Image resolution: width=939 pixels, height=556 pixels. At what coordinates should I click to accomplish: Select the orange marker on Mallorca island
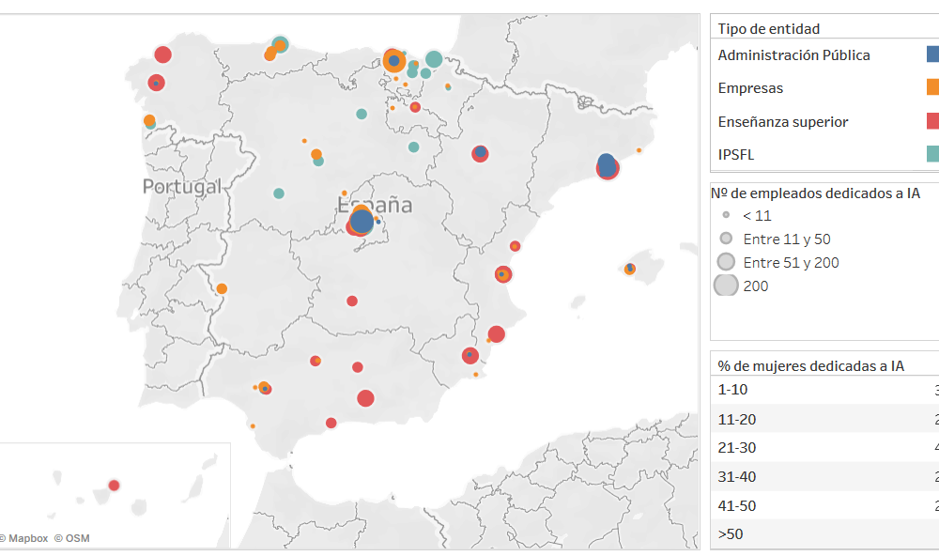(x=630, y=270)
